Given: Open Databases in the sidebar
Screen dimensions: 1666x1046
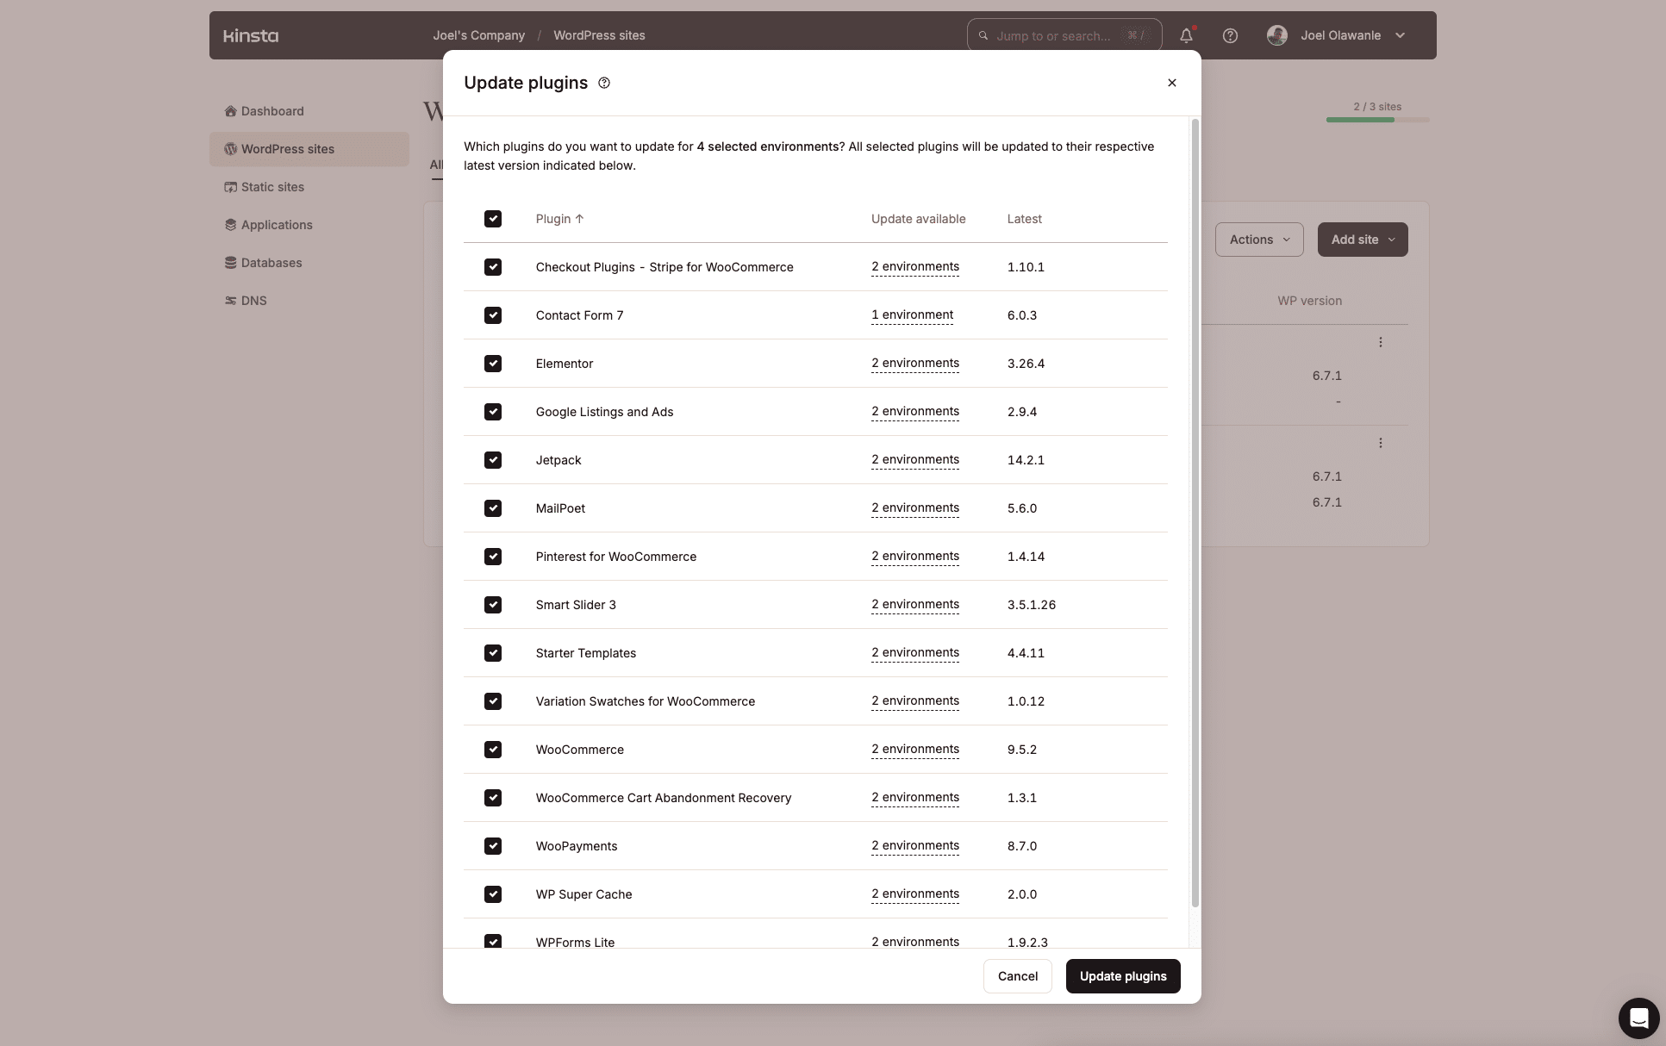Looking at the screenshot, I should coord(309,263).
